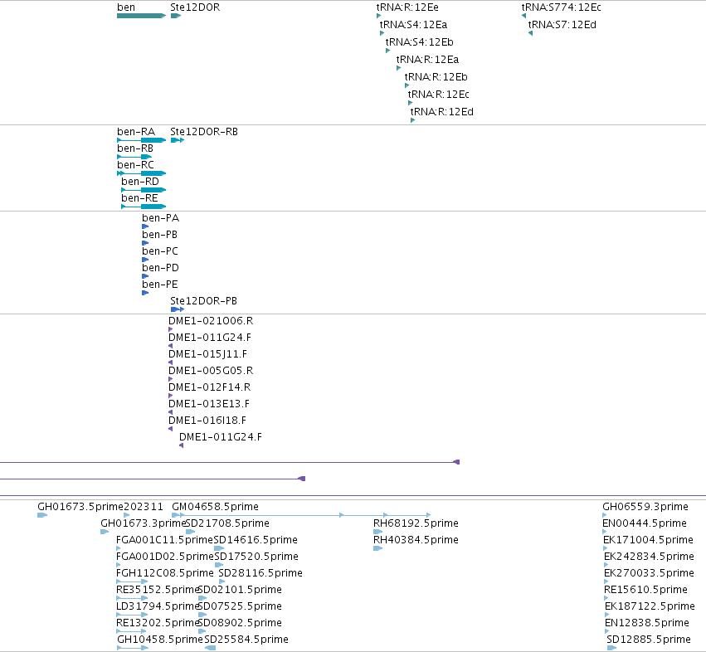The height and width of the screenshot is (652, 706).
Task: Open the DME1-005G05.R feature
Action: [x=211, y=371]
